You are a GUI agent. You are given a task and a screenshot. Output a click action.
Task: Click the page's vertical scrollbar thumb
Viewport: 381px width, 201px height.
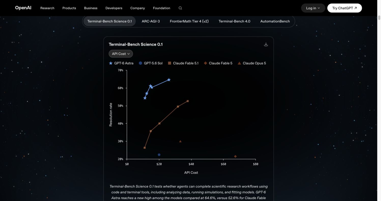pos(379,17)
